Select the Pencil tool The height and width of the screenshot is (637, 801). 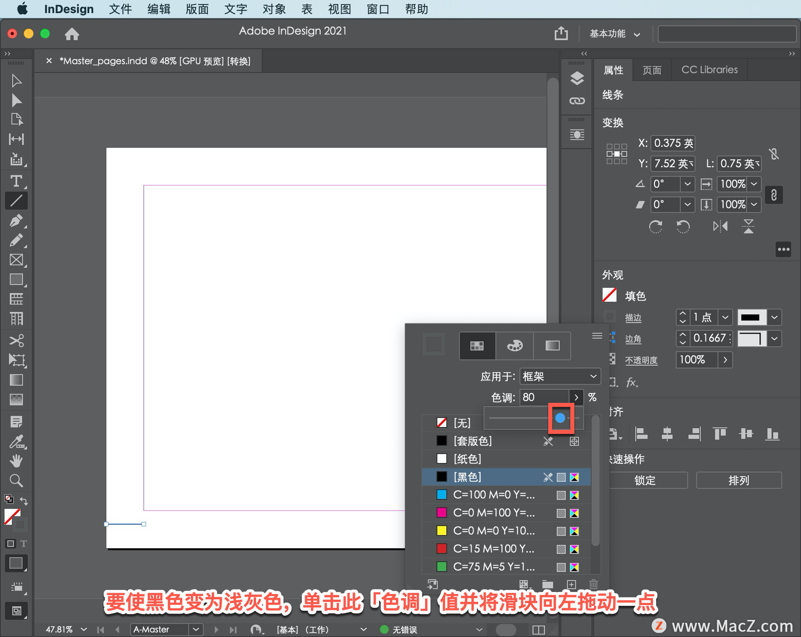16,240
